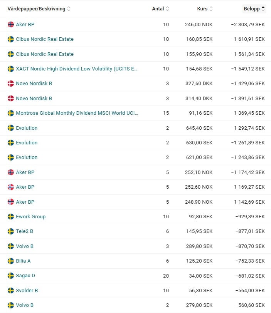The width and height of the screenshot is (271, 313).
Task: Click the Swedish flag next to XACT Nordic High Dividend
Action: 11,69
